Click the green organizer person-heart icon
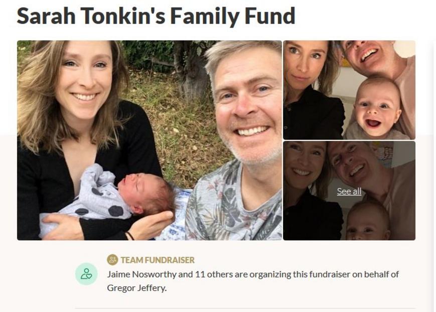This screenshot has height=312, width=436. [86, 274]
